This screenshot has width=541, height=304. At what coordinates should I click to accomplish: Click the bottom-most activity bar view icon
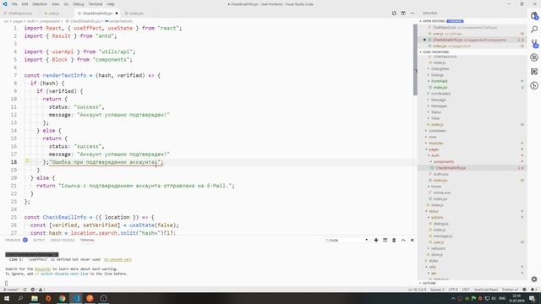pyautogui.click(x=534, y=85)
